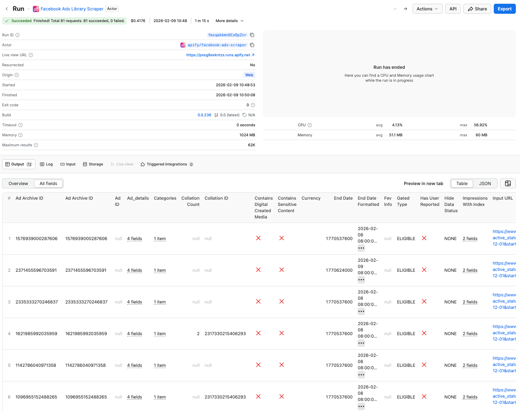Copy the Run ID using the copy icon
This screenshot has width=520, height=411.
point(252,35)
